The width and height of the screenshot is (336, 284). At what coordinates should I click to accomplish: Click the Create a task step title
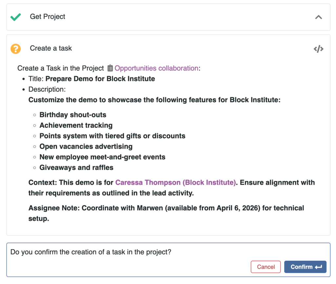click(51, 48)
